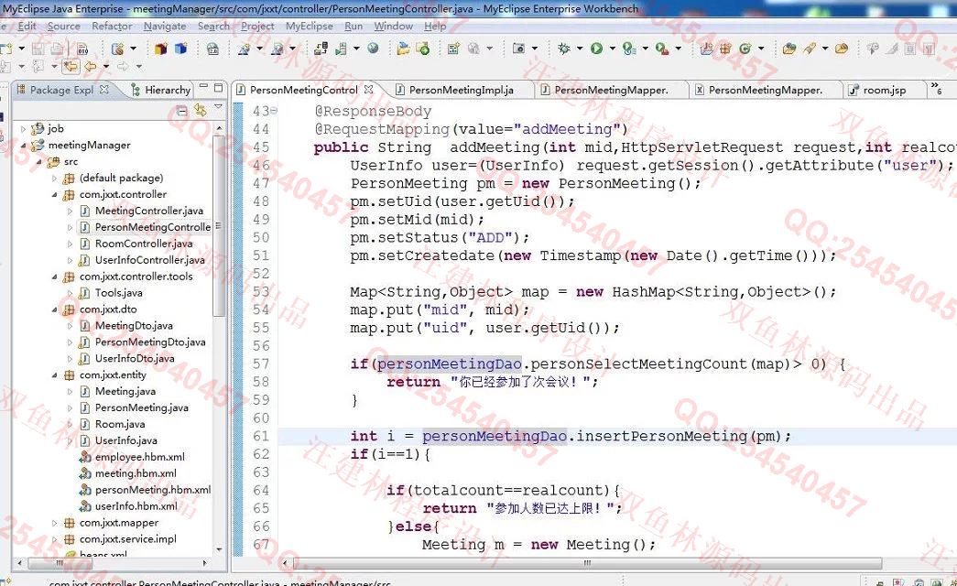Switch to the room.jsp editor tab

[877, 90]
